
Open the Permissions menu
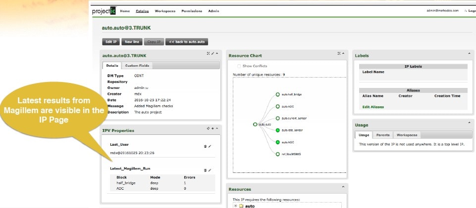pyautogui.click(x=192, y=11)
